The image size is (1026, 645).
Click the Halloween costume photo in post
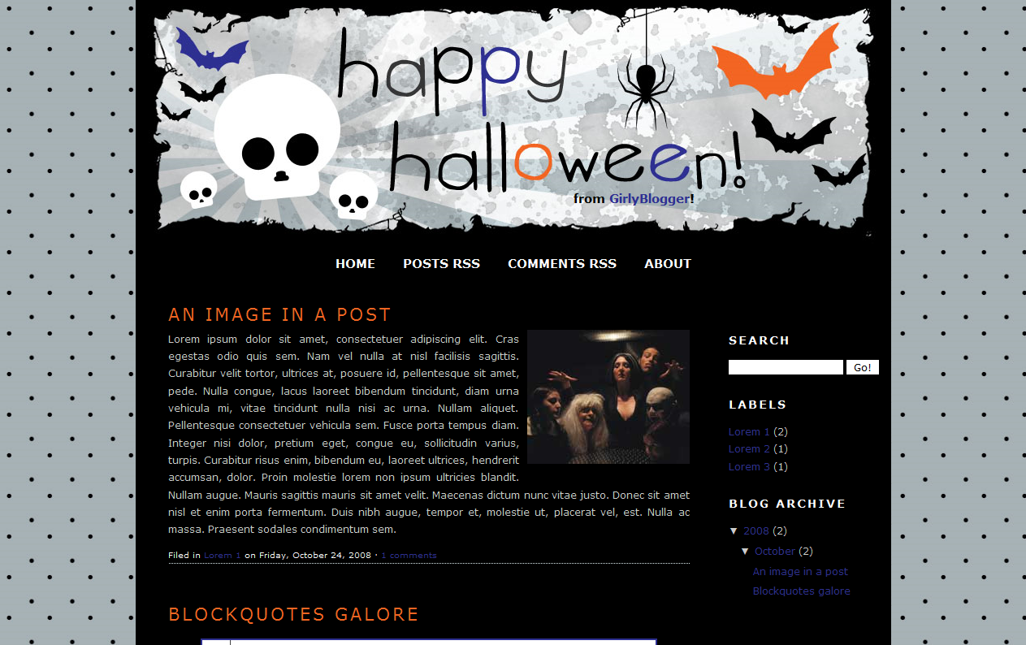point(608,396)
